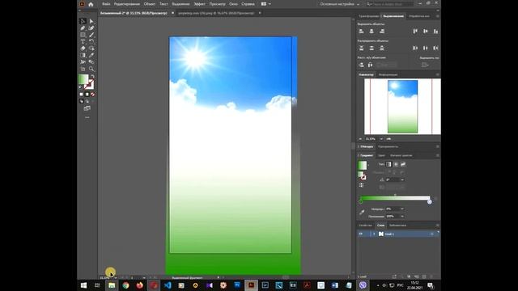This screenshot has width=518, height=291.
Task: Switch to the Навигатор panel tab
Action: (x=367, y=74)
